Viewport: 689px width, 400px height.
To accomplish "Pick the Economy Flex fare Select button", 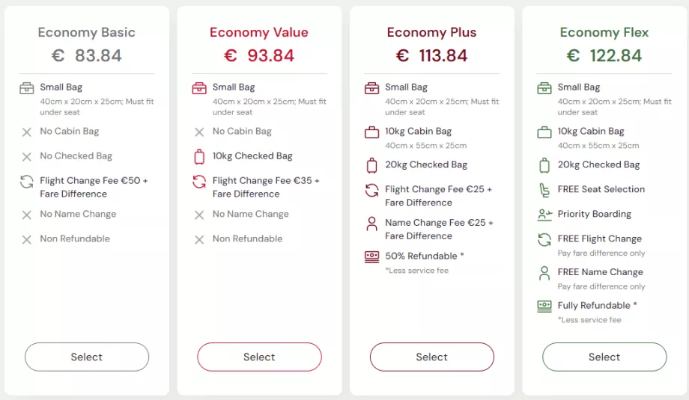I will point(604,357).
